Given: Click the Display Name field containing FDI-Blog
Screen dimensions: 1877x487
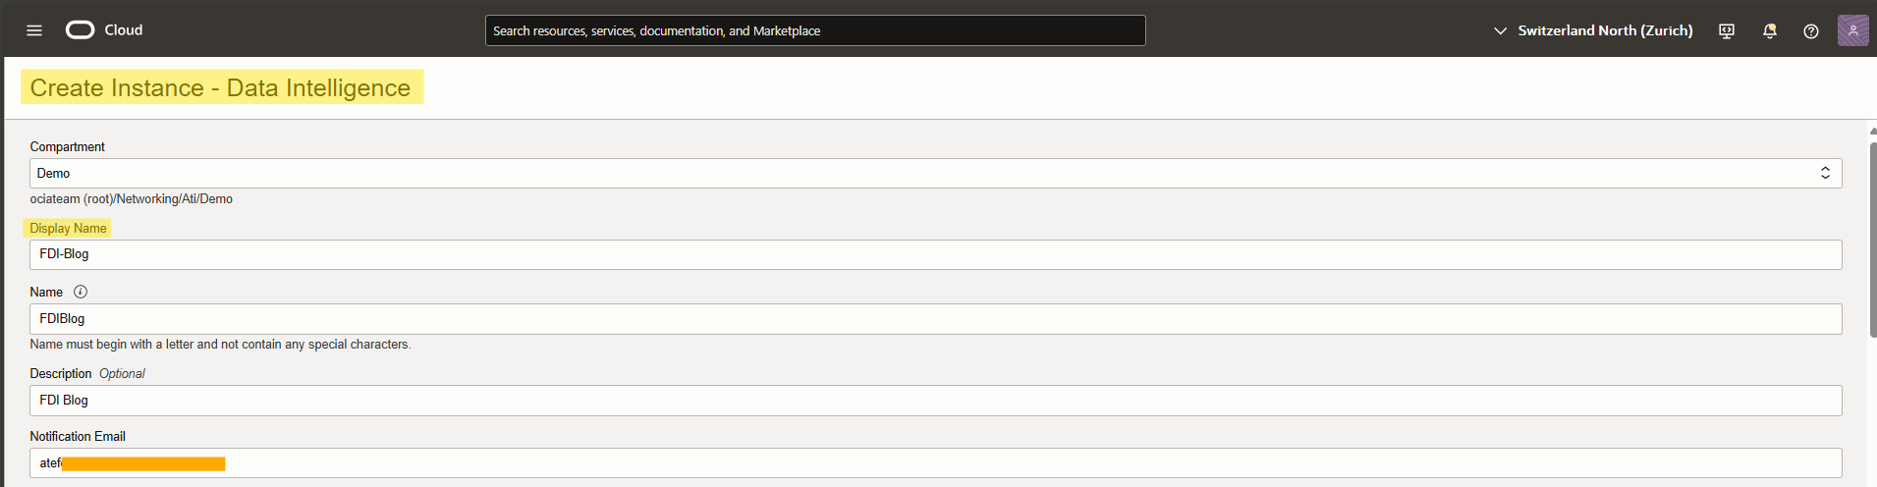Looking at the screenshot, I should (x=935, y=255).
